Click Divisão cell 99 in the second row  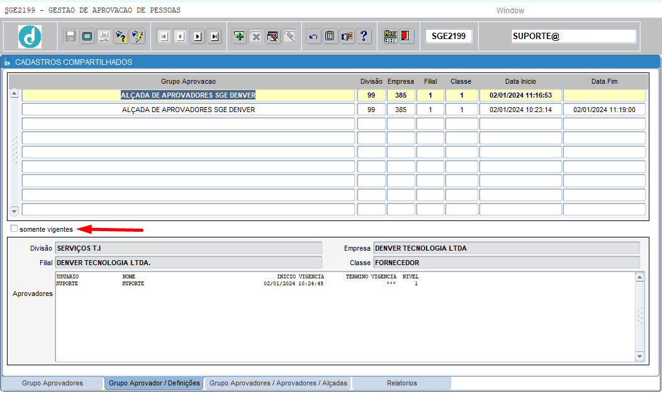tap(371, 110)
